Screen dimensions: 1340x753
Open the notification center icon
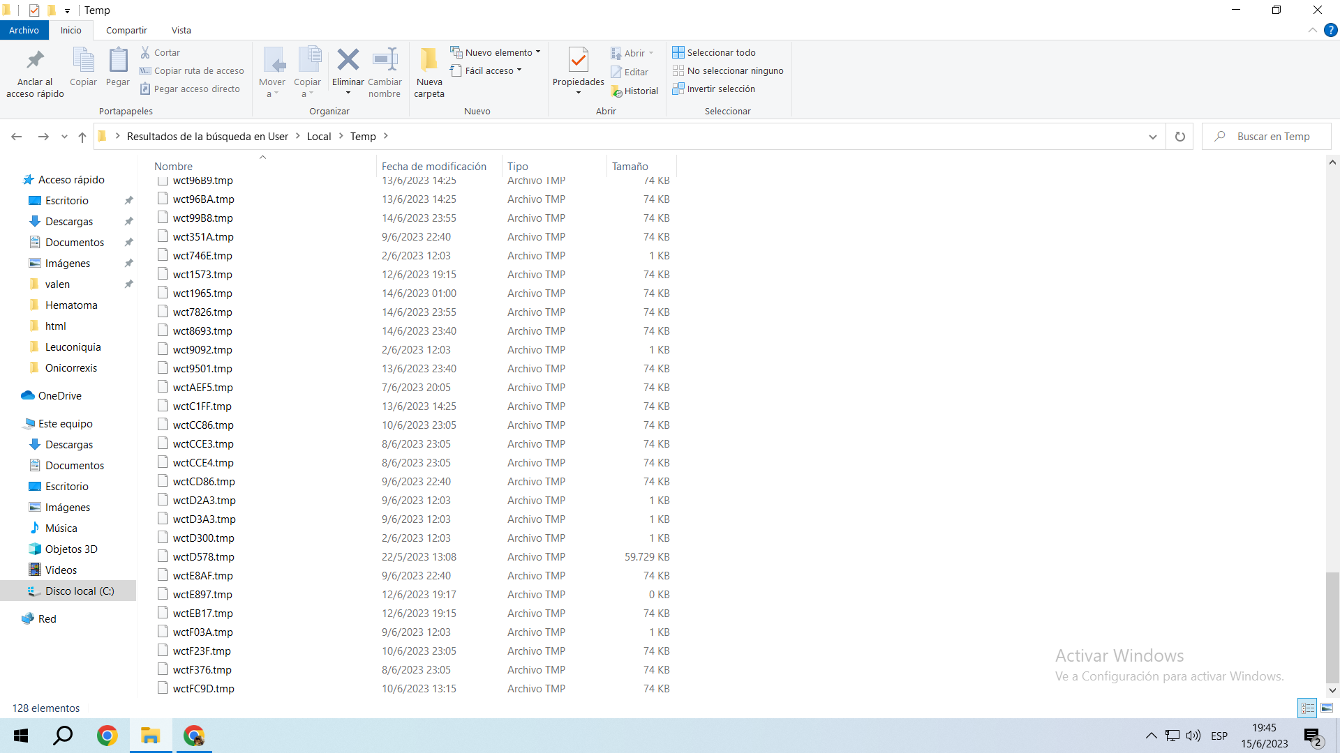tap(1312, 736)
